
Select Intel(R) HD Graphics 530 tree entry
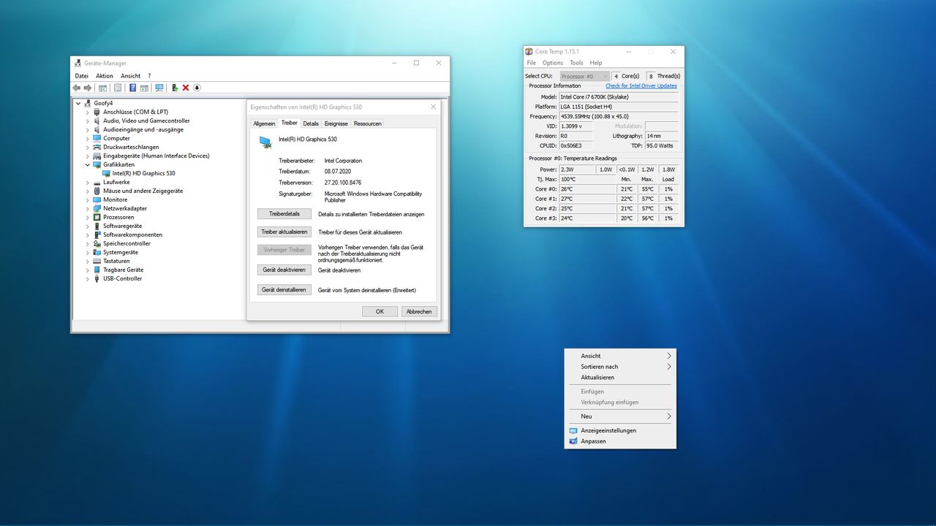[143, 173]
